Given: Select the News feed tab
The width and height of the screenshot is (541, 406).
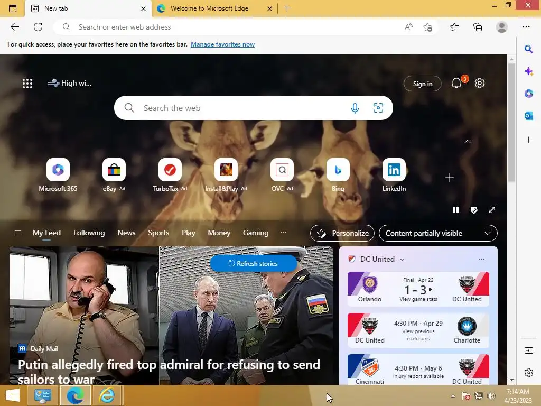Looking at the screenshot, I should [126, 233].
